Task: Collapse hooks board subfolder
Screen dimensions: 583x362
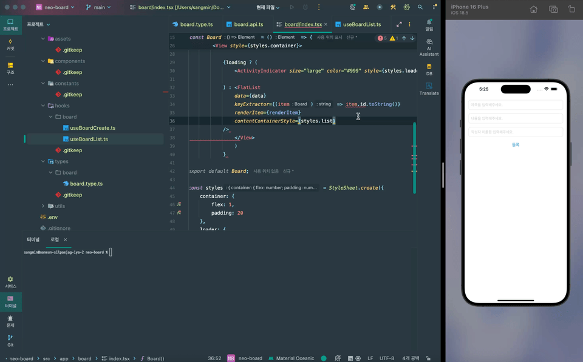Action: (x=50, y=116)
